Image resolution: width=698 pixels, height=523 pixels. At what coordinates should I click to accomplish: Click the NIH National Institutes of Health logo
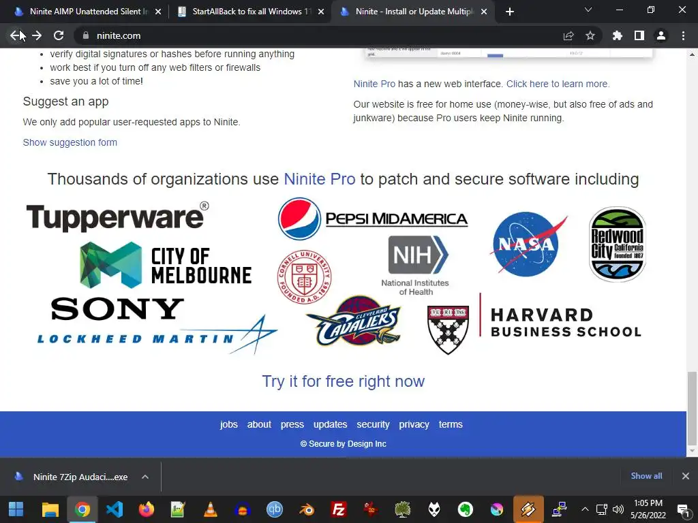415,266
